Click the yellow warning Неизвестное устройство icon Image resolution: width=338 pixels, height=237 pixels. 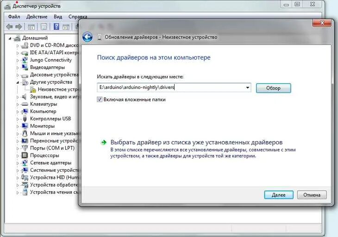33,89
